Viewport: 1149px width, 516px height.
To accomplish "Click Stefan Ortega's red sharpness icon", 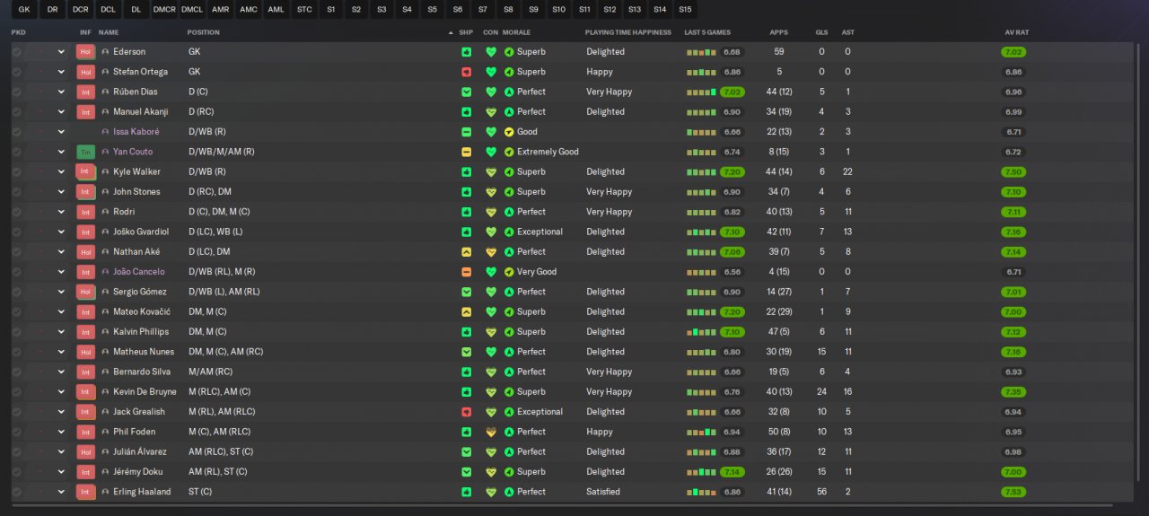I will [466, 72].
